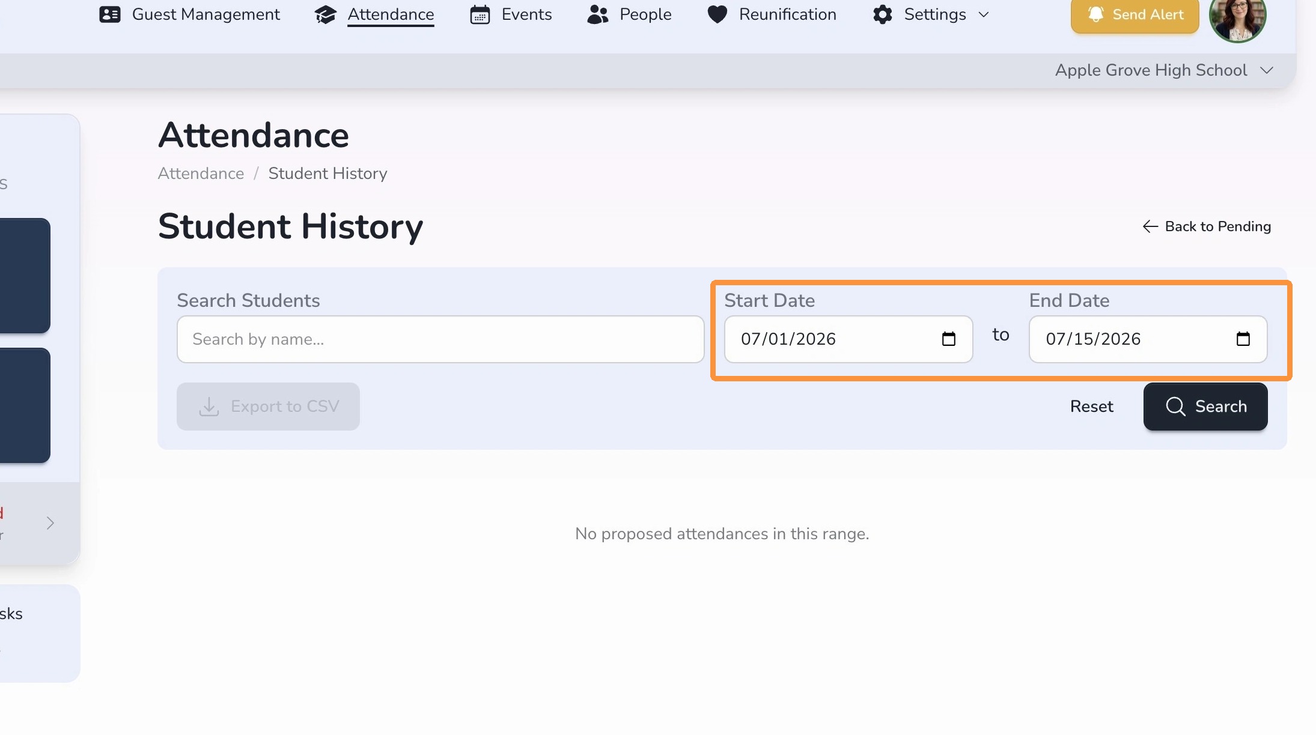Image resolution: width=1316 pixels, height=735 pixels.
Task: Go Back to Pending
Action: pyautogui.click(x=1206, y=226)
